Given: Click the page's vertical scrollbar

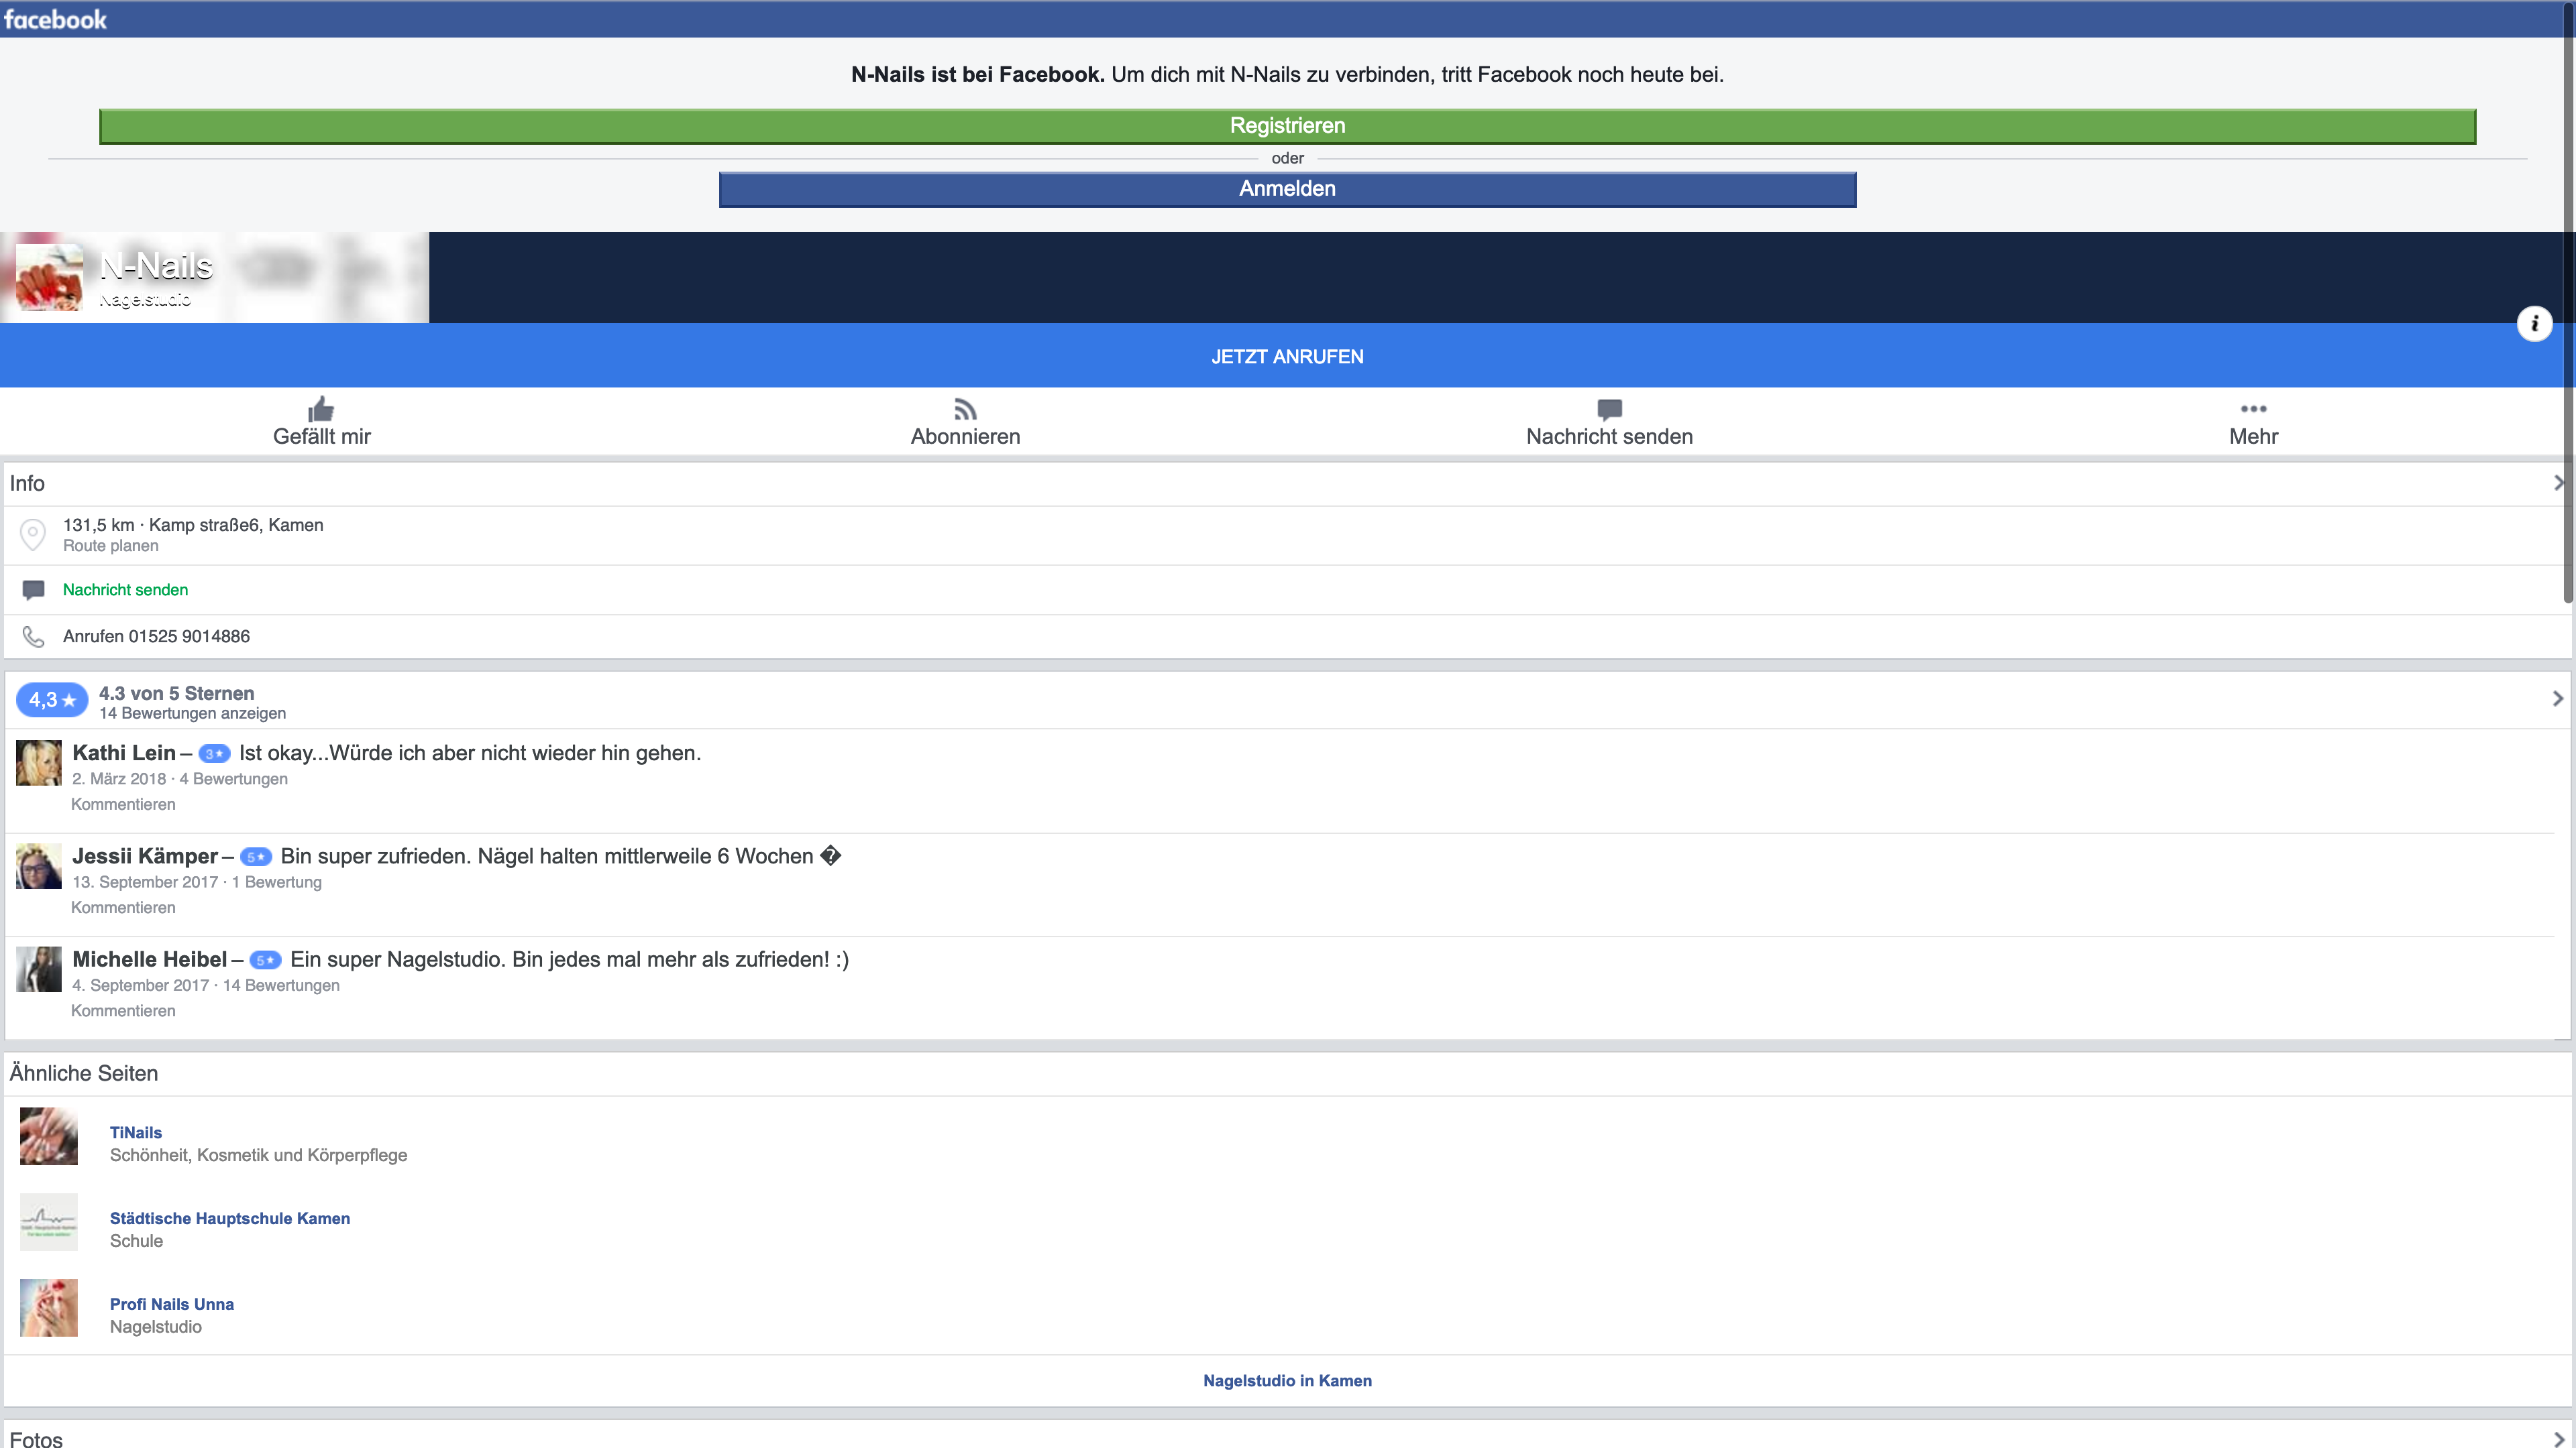Looking at the screenshot, I should click(2568, 300).
